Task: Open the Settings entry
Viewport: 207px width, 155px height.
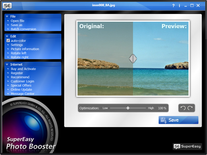Action: (x=17, y=45)
